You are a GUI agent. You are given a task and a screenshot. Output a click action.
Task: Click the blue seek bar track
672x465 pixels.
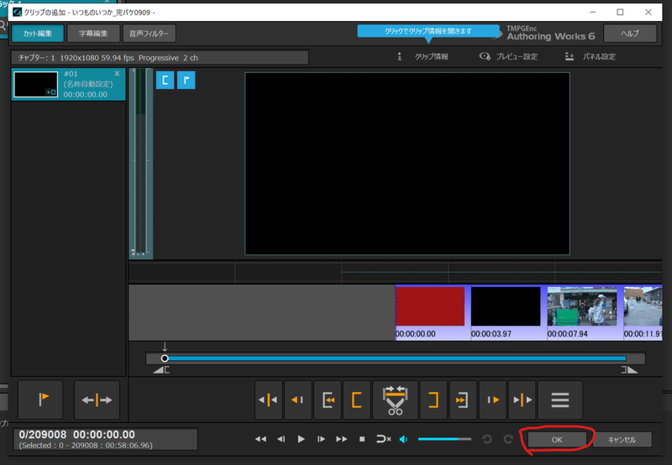395,358
